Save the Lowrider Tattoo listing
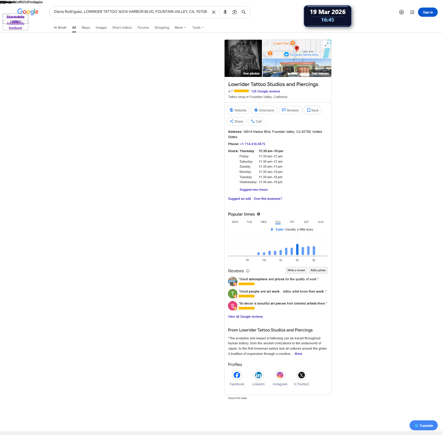The height and width of the screenshot is (435, 446). pos(312,110)
